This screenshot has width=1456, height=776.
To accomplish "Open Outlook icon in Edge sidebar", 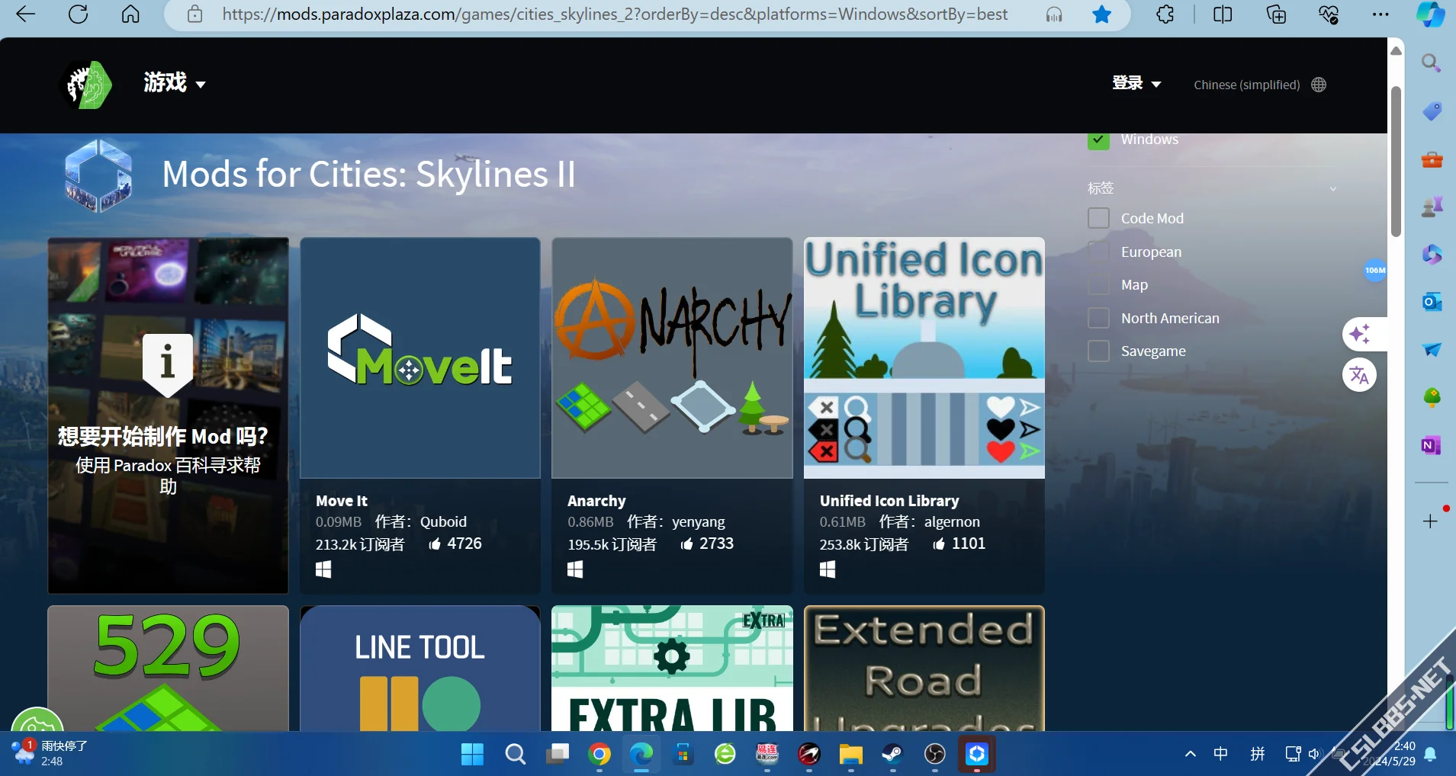I will [1432, 302].
